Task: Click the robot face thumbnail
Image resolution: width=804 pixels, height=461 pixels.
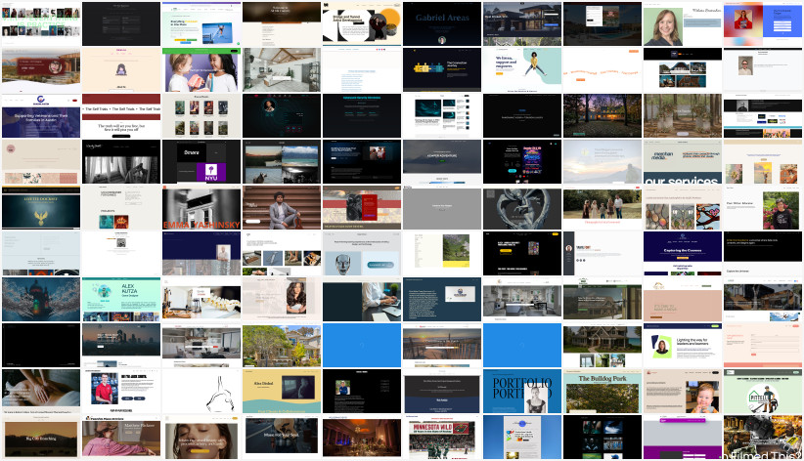Action: tap(362, 254)
